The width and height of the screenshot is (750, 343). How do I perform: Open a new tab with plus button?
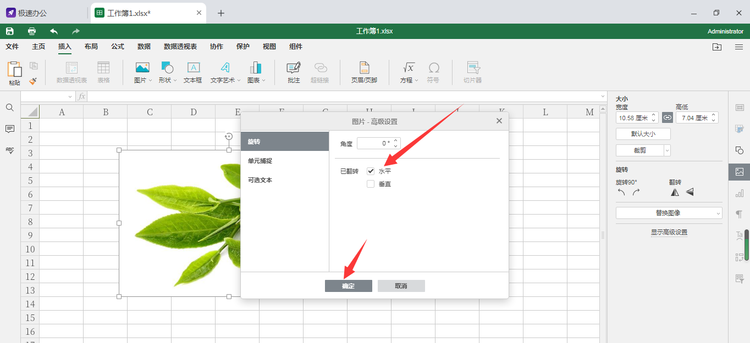(221, 13)
